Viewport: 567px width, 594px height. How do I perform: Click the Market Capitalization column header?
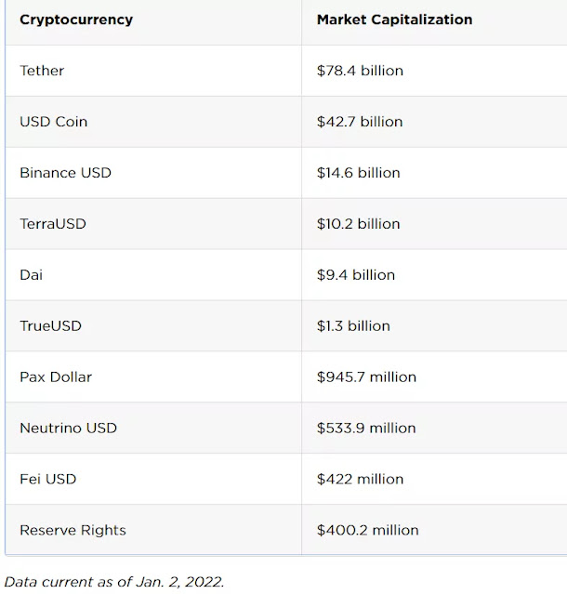point(394,20)
